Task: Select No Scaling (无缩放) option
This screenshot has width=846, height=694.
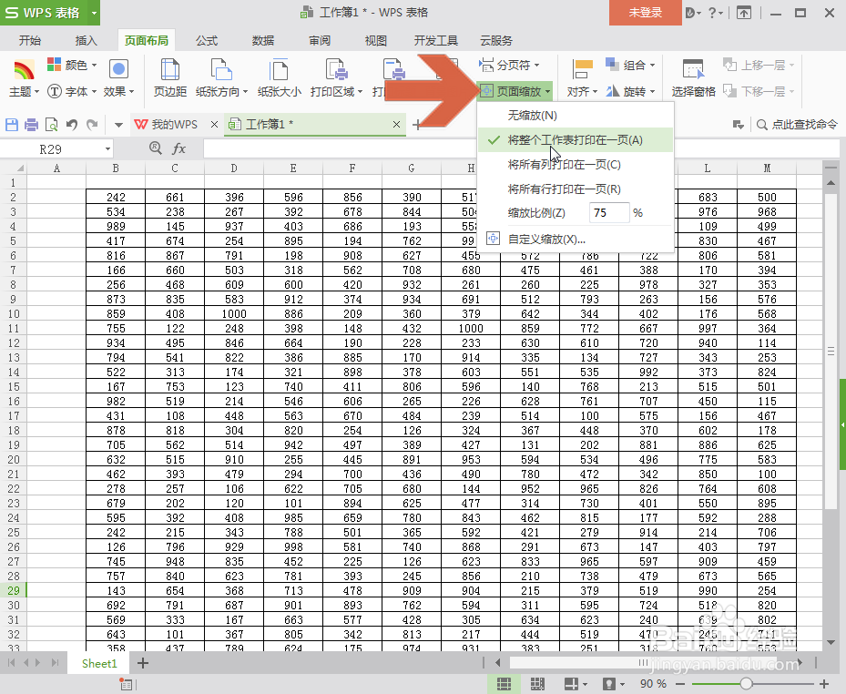Action: coord(576,116)
